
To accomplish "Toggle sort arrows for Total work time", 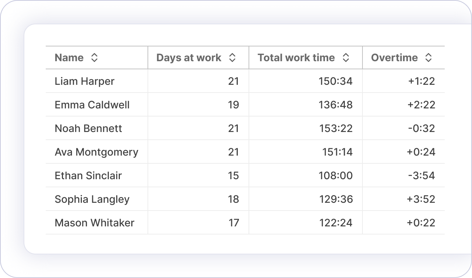I will (x=346, y=58).
